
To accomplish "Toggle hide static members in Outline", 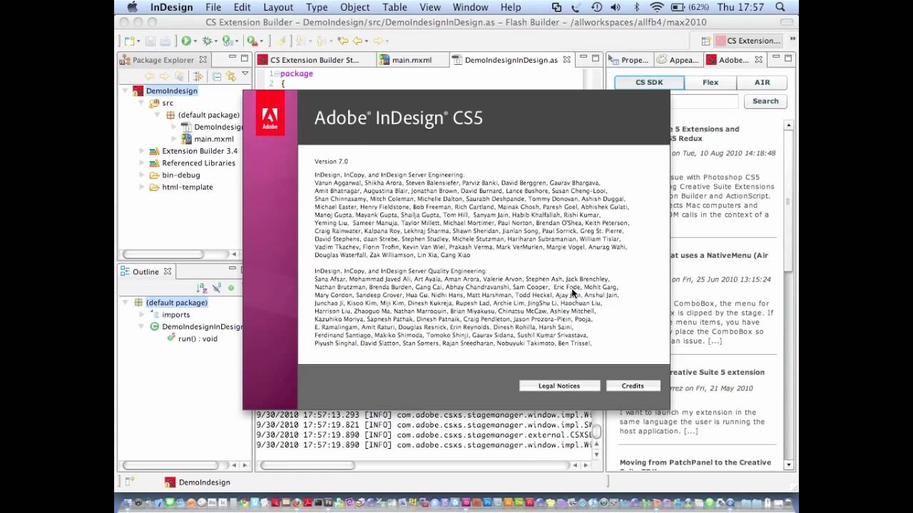I will click(x=217, y=288).
